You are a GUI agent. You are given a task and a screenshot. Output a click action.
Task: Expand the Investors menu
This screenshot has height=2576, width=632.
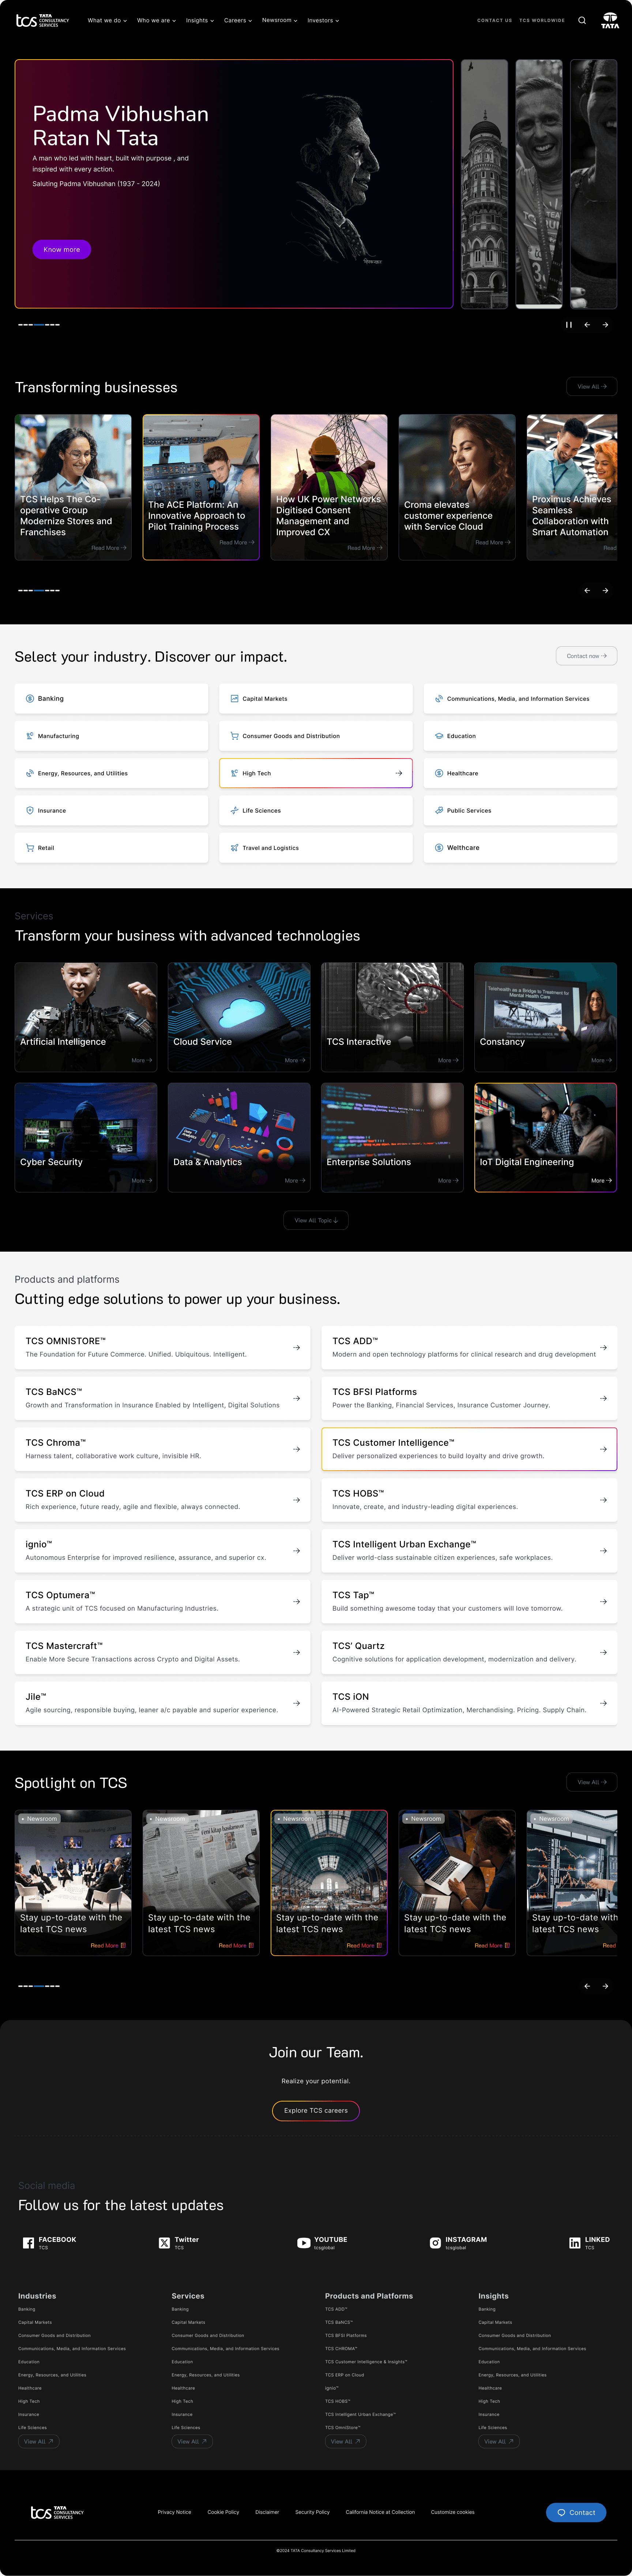pos(323,20)
